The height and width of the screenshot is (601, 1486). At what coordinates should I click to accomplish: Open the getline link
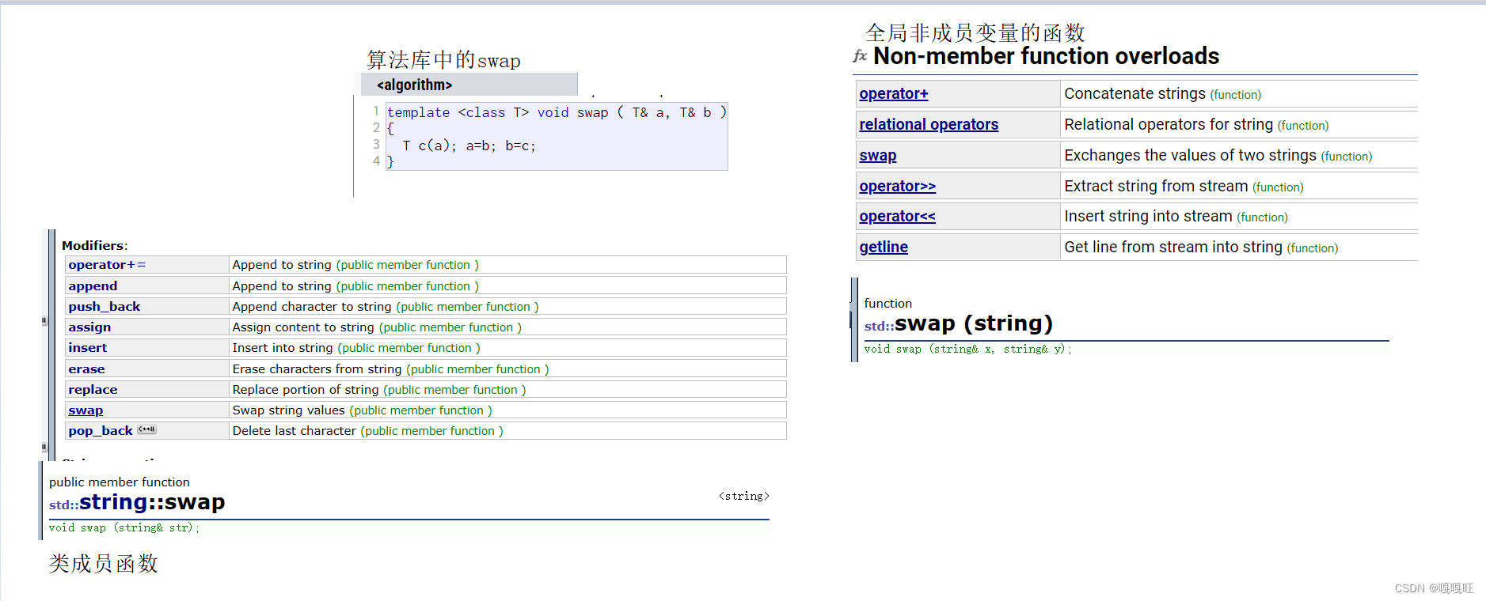[884, 247]
